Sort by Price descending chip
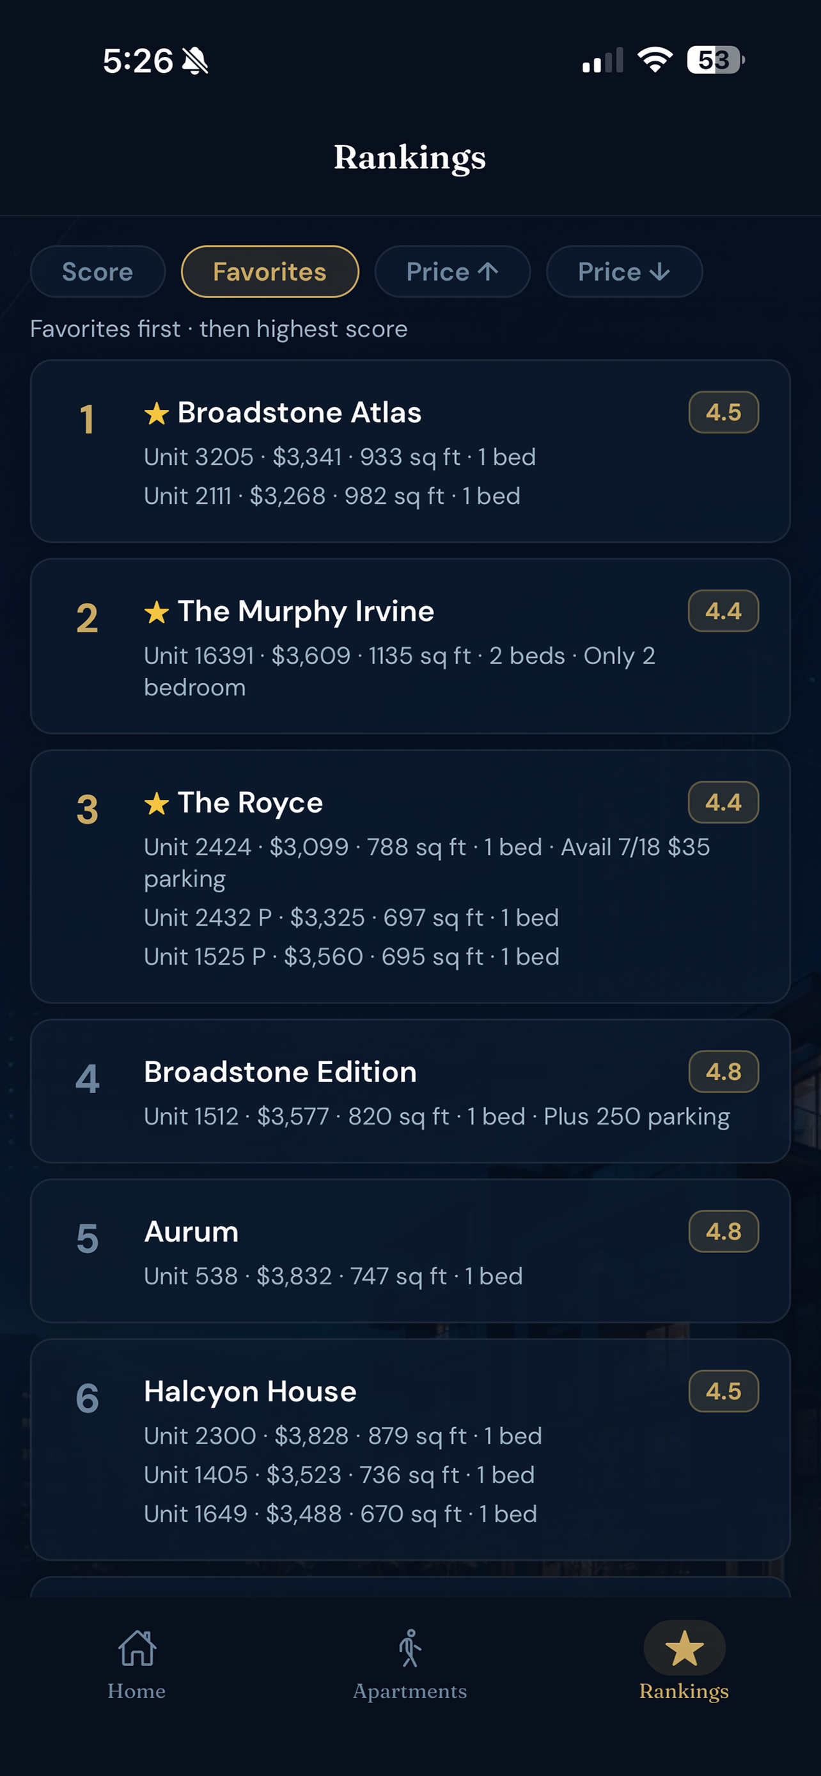821x1776 pixels. click(625, 272)
